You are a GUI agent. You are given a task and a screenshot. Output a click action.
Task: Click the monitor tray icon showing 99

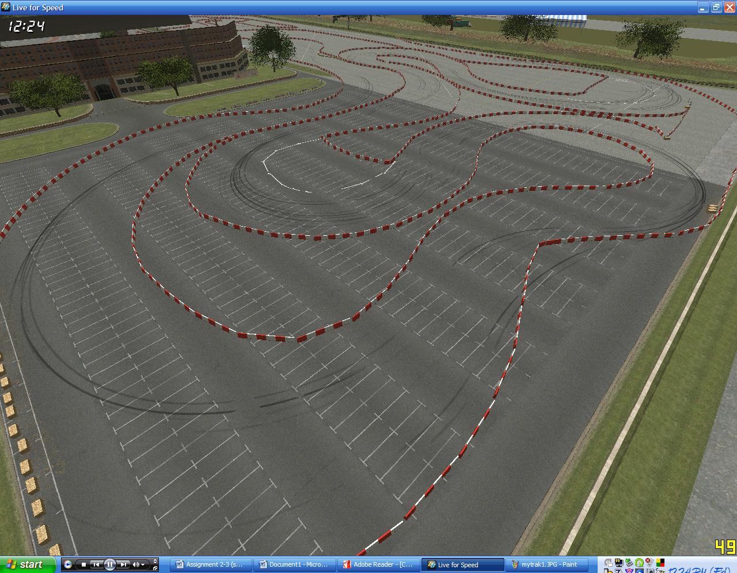[619, 563]
